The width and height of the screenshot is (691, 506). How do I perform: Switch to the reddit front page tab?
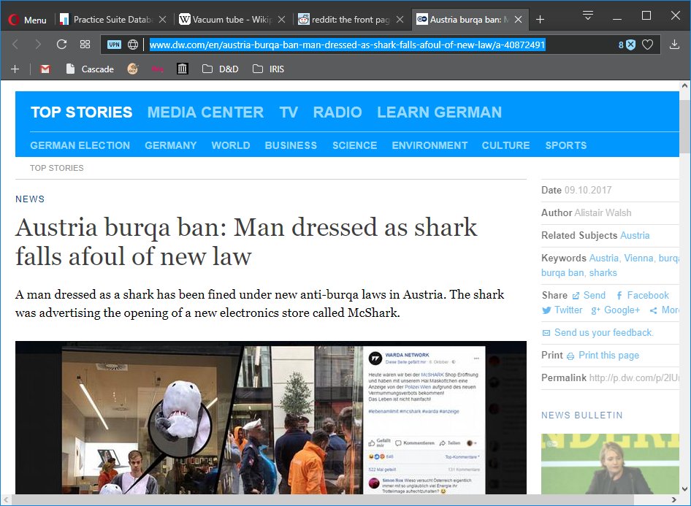coord(351,20)
